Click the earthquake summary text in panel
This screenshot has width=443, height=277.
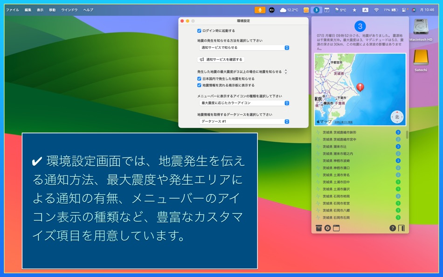[360, 42]
